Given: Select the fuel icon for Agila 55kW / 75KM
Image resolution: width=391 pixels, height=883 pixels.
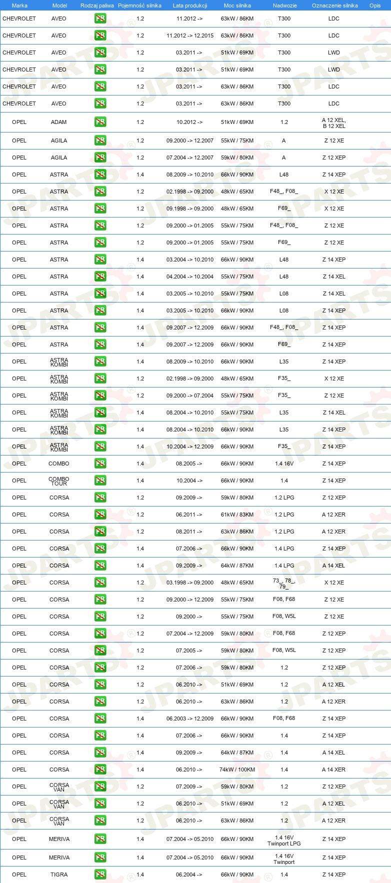Looking at the screenshot, I should point(100,140).
